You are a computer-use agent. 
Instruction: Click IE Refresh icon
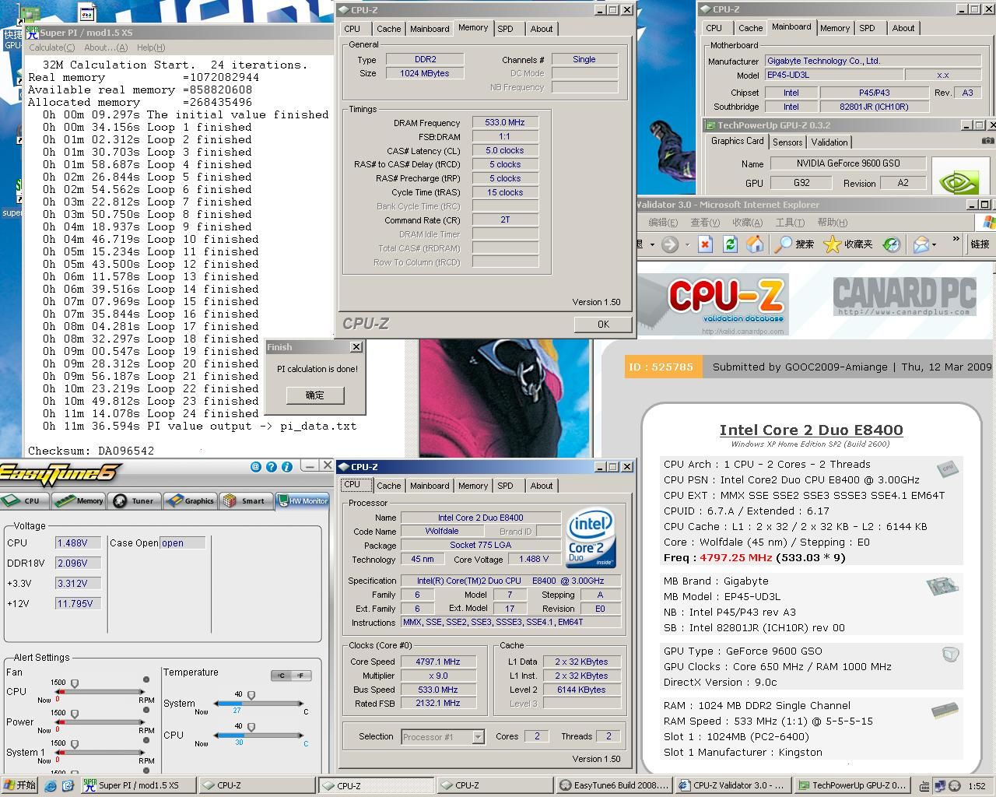tap(730, 244)
